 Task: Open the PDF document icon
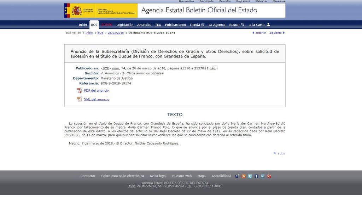coord(79,91)
